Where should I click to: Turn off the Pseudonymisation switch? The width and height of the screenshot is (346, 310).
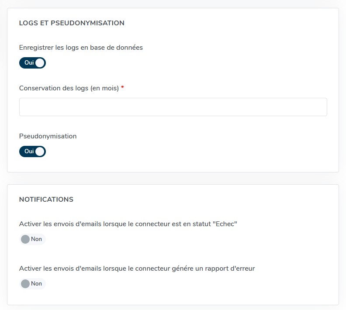(x=32, y=152)
